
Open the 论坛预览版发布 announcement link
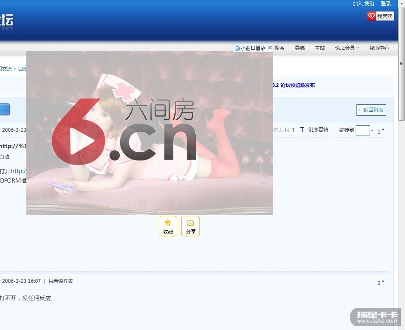pos(294,85)
